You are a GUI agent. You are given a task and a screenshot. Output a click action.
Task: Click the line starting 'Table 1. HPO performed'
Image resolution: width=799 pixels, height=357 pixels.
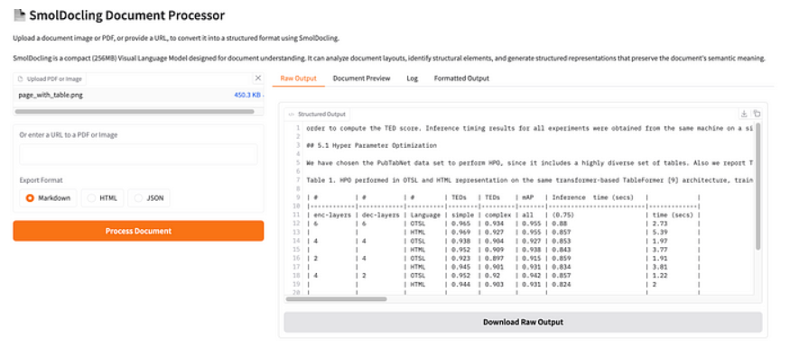click(x=530, y=180)
